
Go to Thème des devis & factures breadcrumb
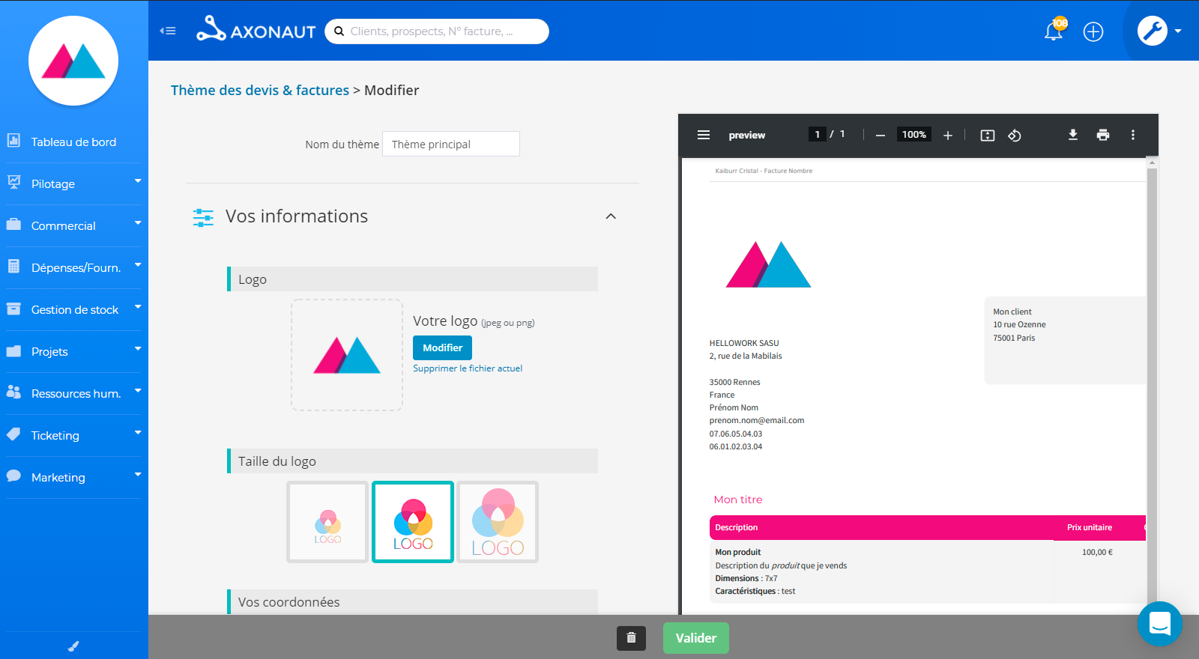(x=260, y=90)
